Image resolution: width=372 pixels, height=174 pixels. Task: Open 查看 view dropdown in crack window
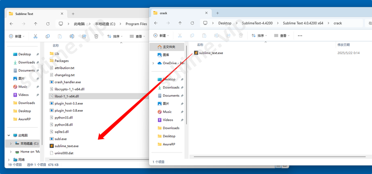click(282, 35)
